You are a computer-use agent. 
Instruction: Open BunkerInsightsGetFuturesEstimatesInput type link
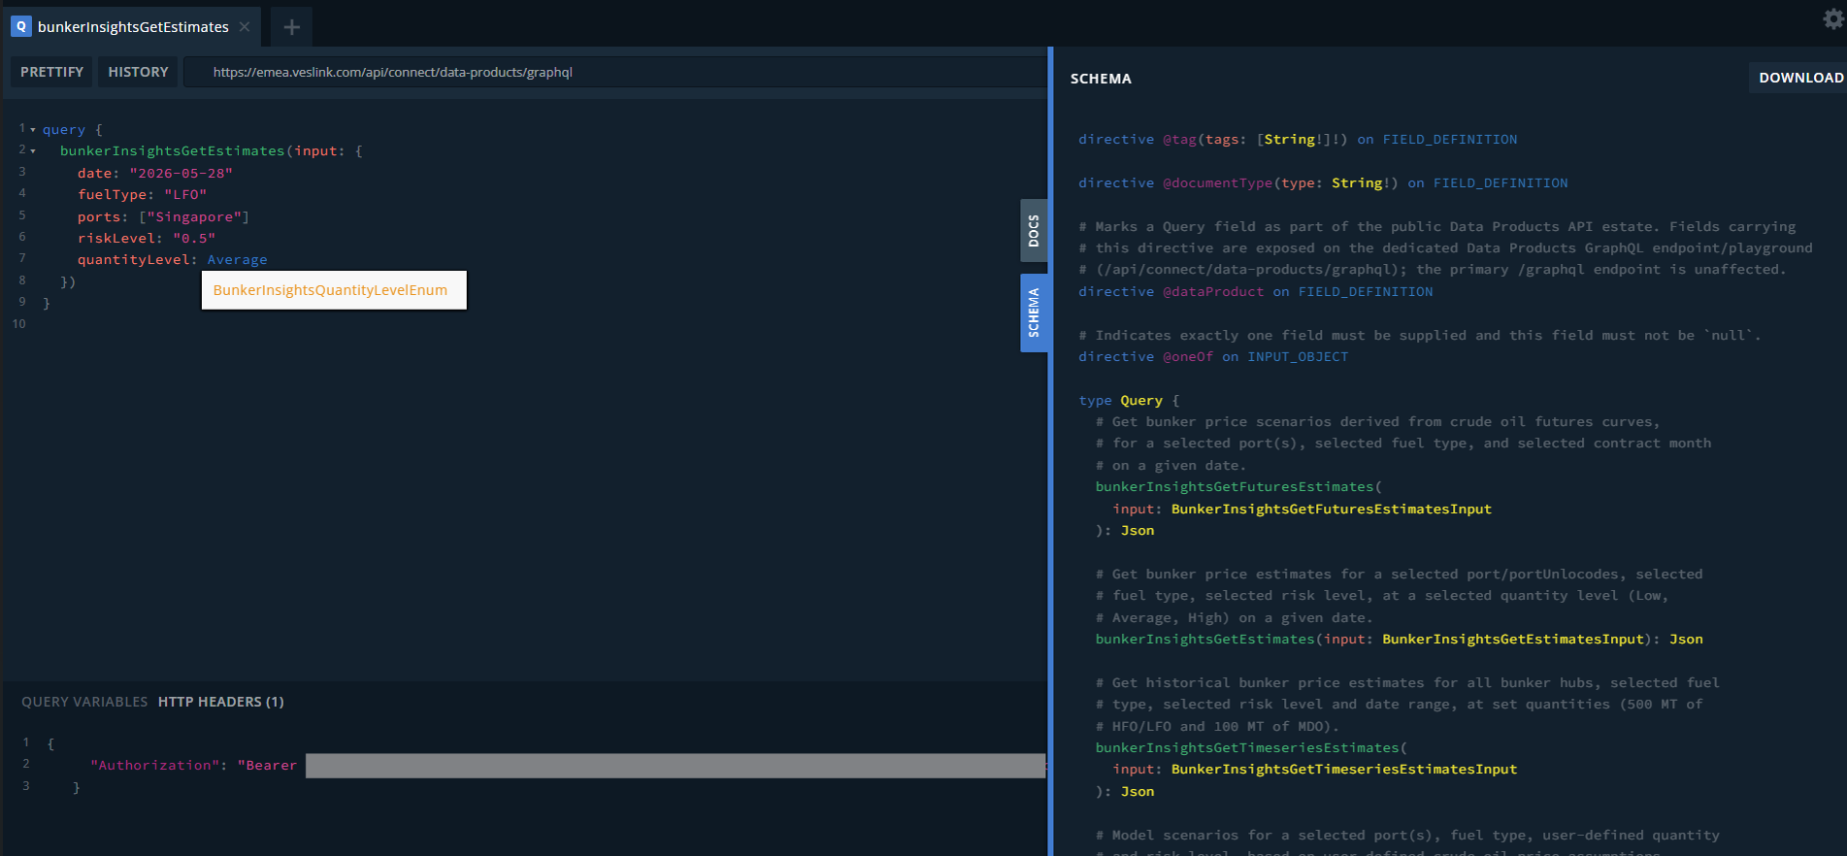pos(1332,509)
